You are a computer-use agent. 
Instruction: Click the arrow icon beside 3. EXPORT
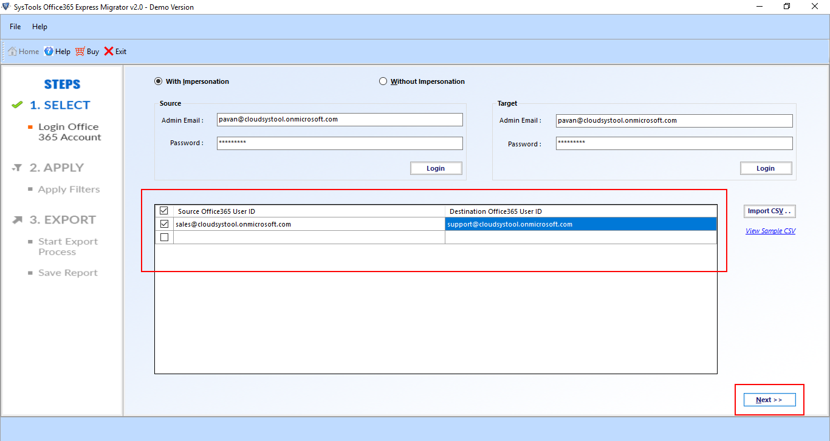[18, 220]
